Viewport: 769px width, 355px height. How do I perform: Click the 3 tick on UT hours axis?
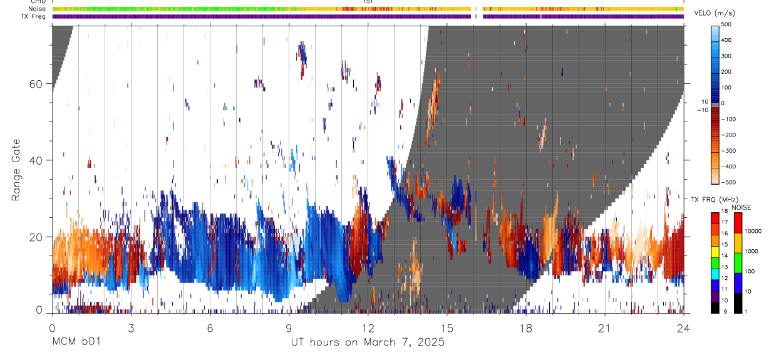tap(131, 327)
